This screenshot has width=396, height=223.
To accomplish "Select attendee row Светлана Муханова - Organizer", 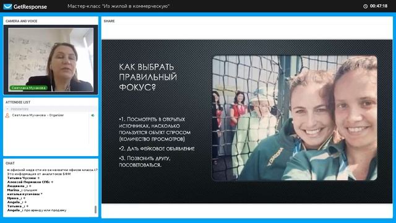I will click(51, 115).
